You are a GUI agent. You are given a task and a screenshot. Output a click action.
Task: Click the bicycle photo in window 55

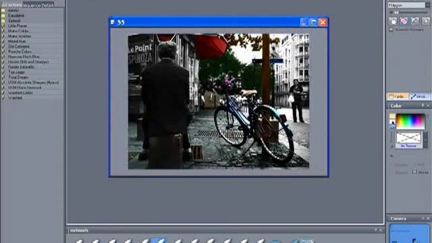tap(219, 101)
